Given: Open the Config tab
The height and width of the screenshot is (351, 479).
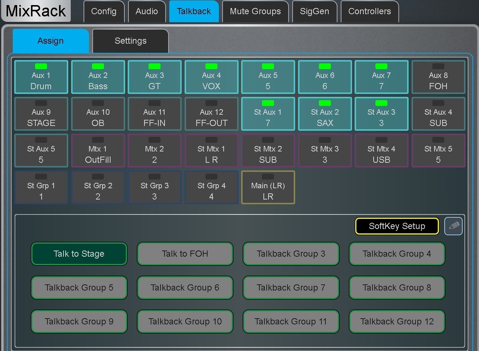Looking at the screenshot, I should point(104,11).
